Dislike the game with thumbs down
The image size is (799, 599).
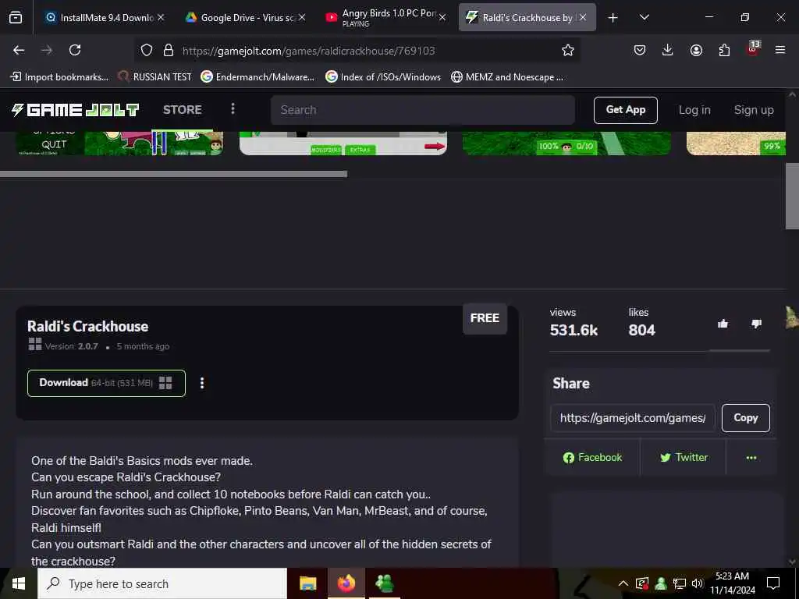coord(757,324)
